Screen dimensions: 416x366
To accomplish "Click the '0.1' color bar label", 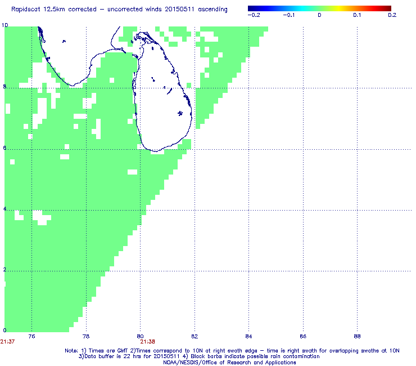I will 357,15.
